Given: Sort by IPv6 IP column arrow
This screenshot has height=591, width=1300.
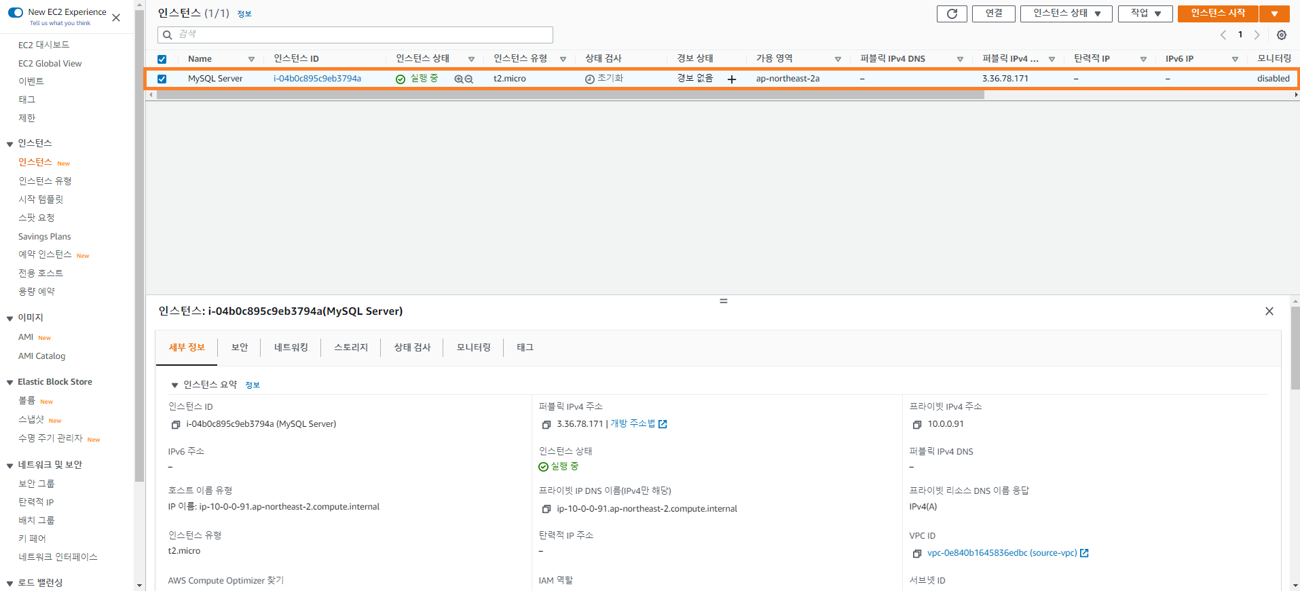Looking at the screenshot, I should [1235, 60].
